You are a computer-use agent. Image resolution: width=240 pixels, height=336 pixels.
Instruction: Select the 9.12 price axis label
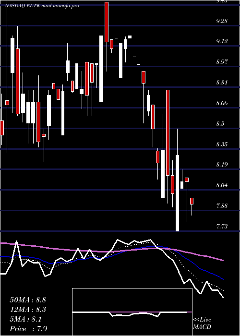(222, 41)
